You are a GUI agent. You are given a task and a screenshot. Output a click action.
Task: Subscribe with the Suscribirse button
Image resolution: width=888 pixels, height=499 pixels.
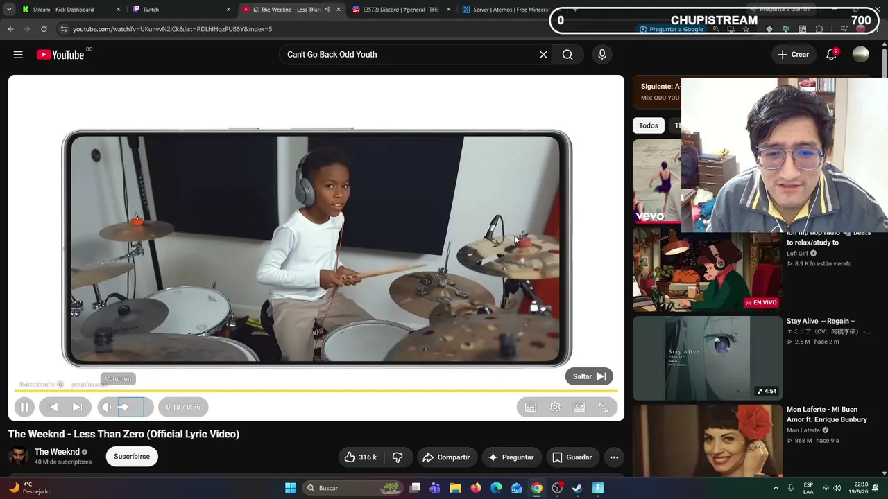click(132, 457)
